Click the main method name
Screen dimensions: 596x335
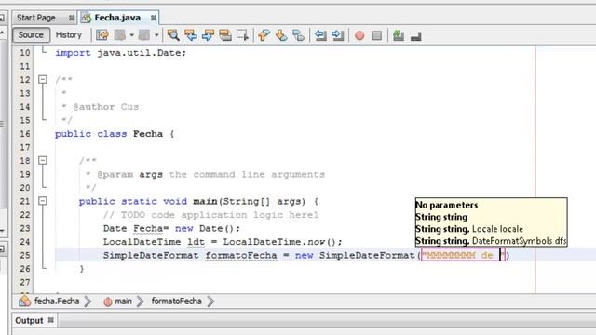pos(205,201)
